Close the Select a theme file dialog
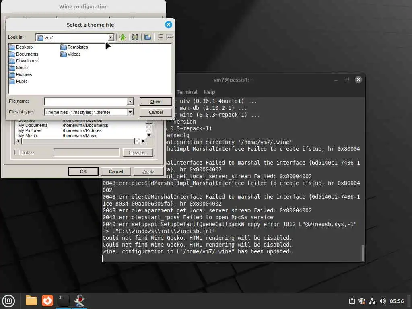Screen dimensions: 412x309 click(x=169, y=25)
